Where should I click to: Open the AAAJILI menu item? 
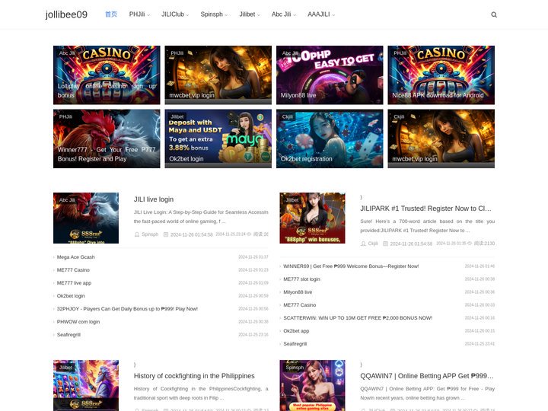click(x=319, y=14)
